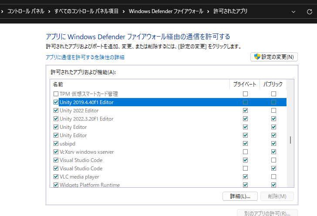Uncheck usbipd enable checkbox
Viewport: 317px width, 216px height.
[x=56, y=144]
